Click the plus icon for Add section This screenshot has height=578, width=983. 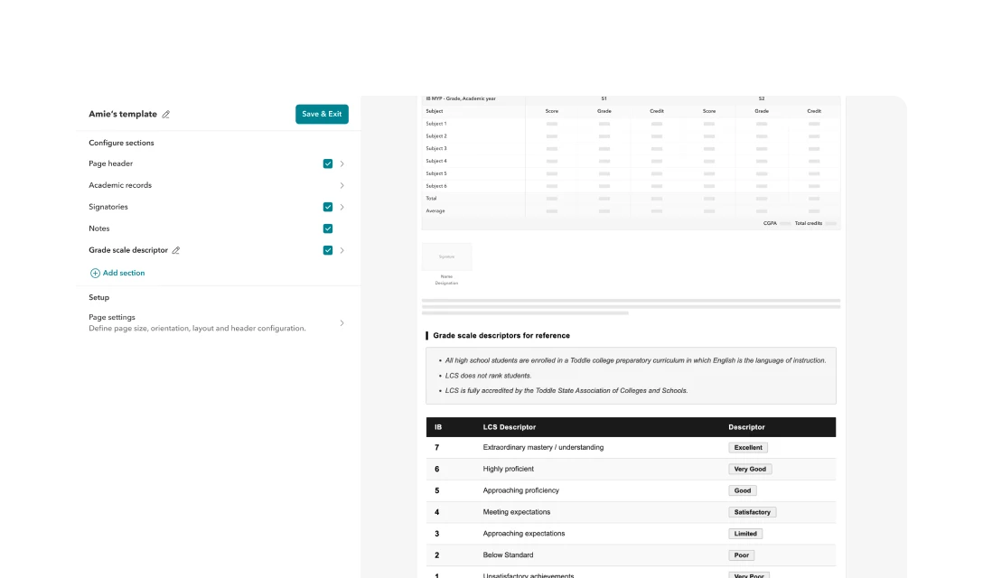(95, 274)
